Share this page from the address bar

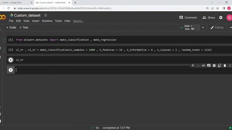point(212,8)
